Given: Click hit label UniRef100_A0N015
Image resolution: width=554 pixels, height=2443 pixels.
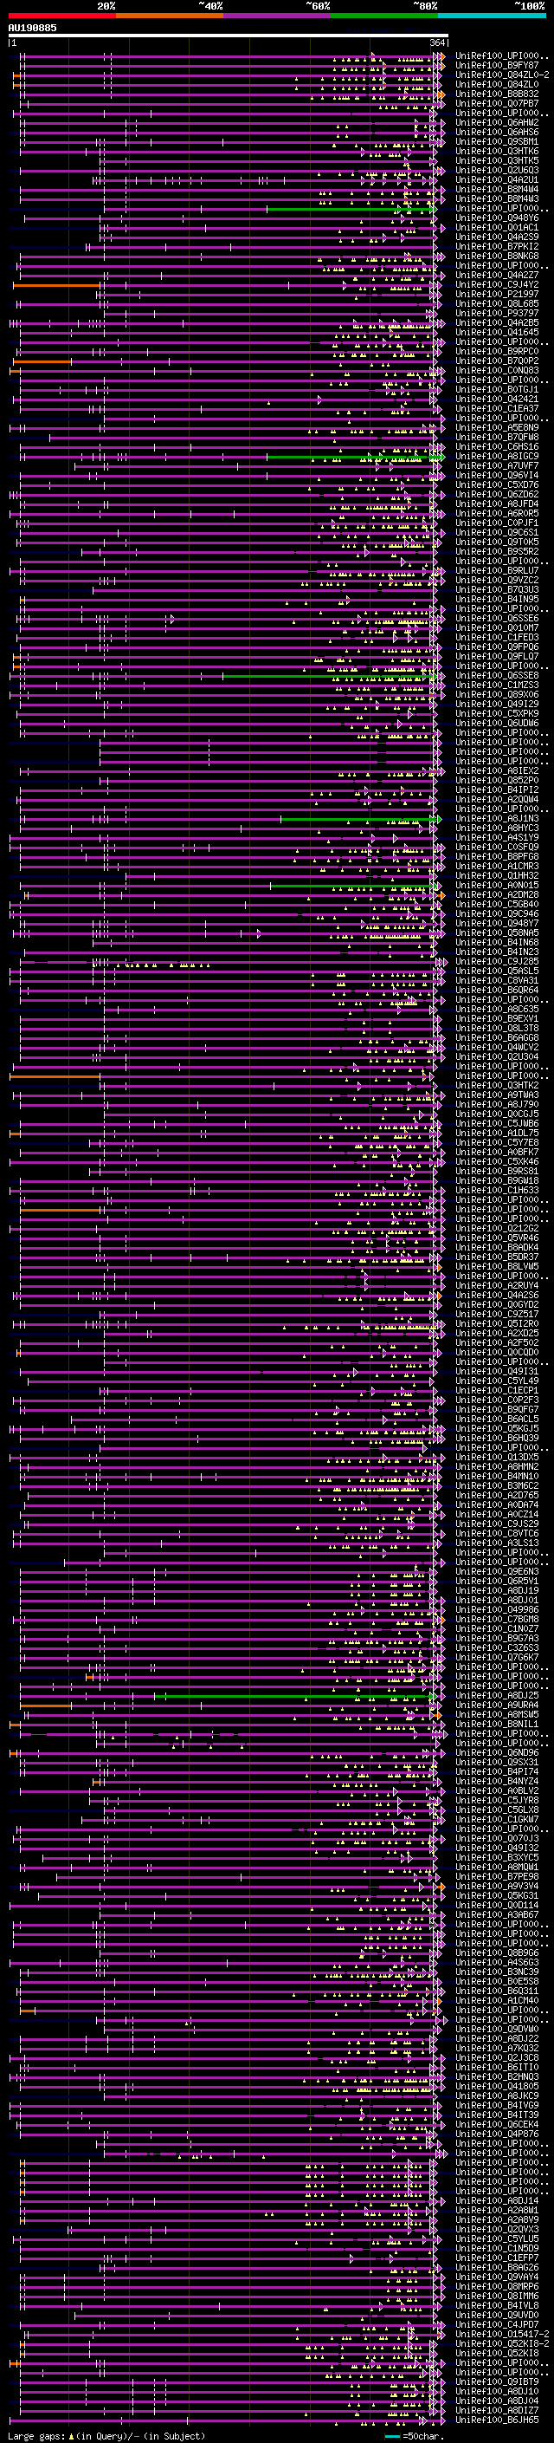Looking at the screenshot, I should (x=497, y=886).
